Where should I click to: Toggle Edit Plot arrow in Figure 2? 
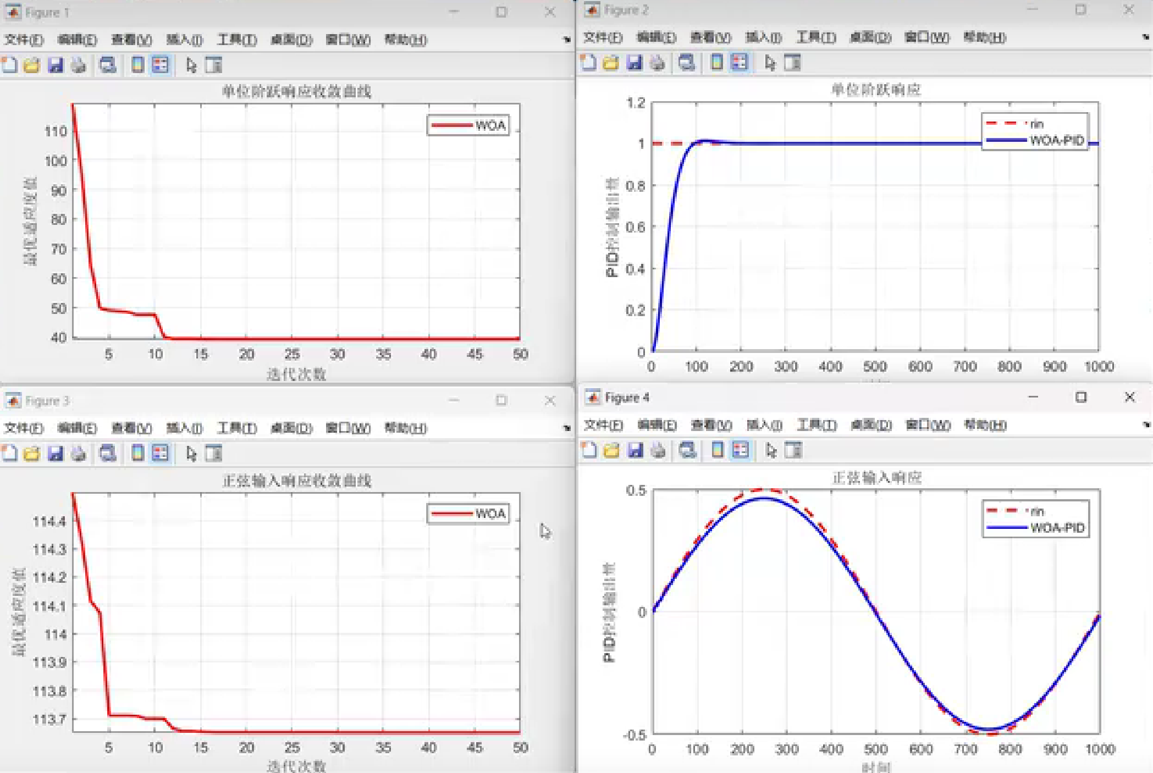point(770,63)
